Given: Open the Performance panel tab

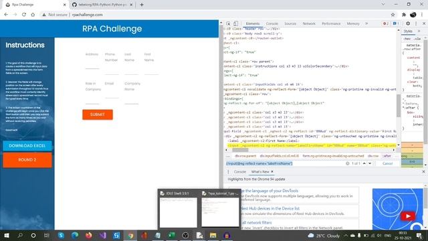Looking at the screenshot, I should pyautogui.click(x=331, y=24).
